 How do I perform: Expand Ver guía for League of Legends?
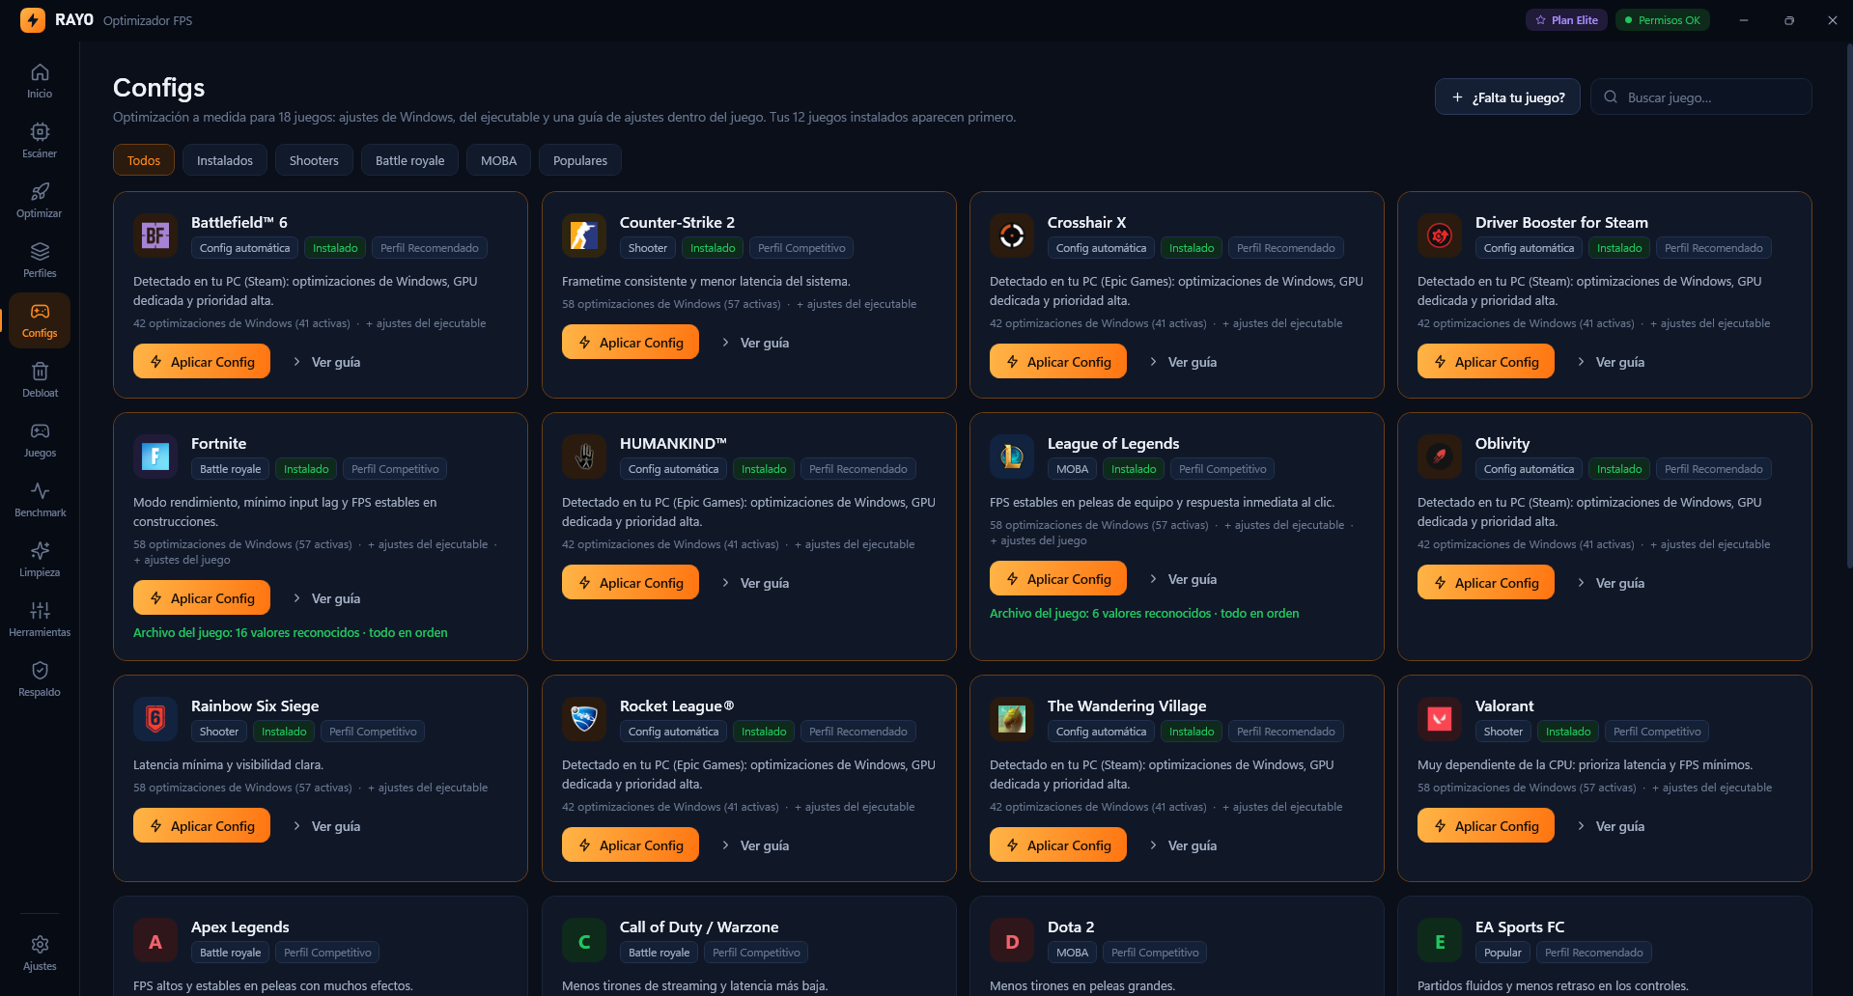(x=1183, y=579)
